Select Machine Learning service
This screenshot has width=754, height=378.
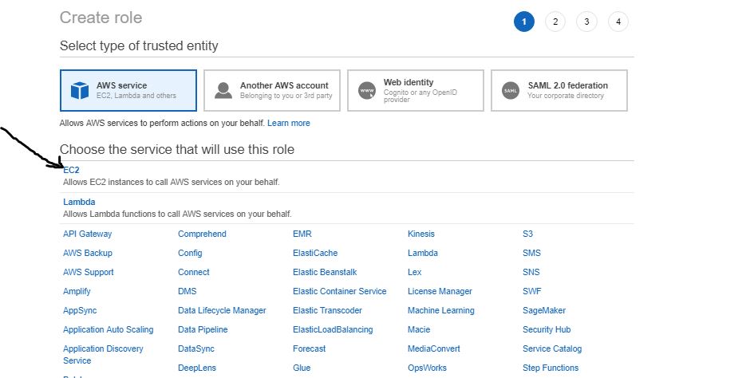pos(441,311)
